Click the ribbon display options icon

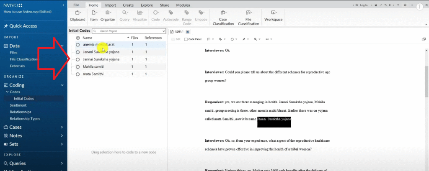[405, 5]
